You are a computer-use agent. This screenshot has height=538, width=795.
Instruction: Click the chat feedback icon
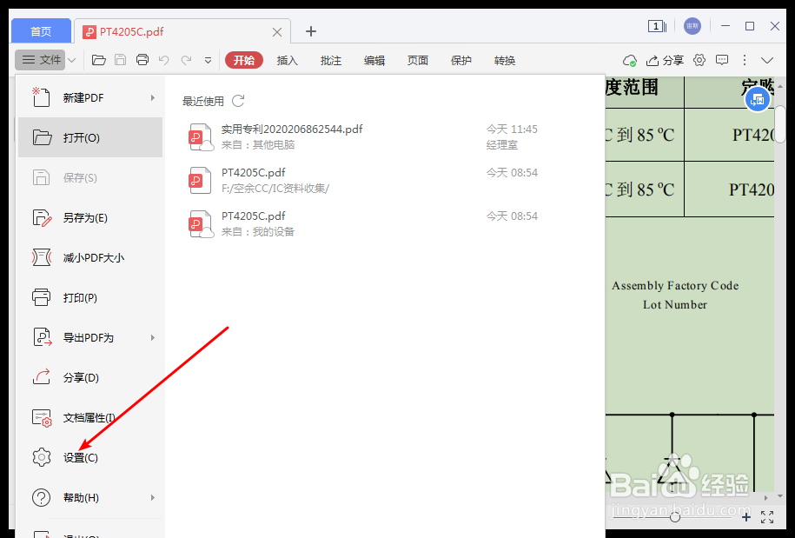click(x=722, y=60)
